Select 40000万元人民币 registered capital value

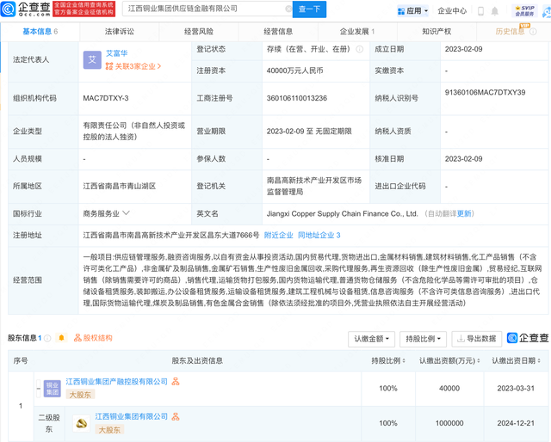[x=294, y=71]
